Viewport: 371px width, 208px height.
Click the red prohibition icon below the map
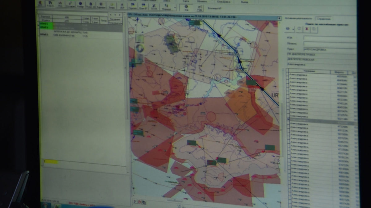point(140,202)
